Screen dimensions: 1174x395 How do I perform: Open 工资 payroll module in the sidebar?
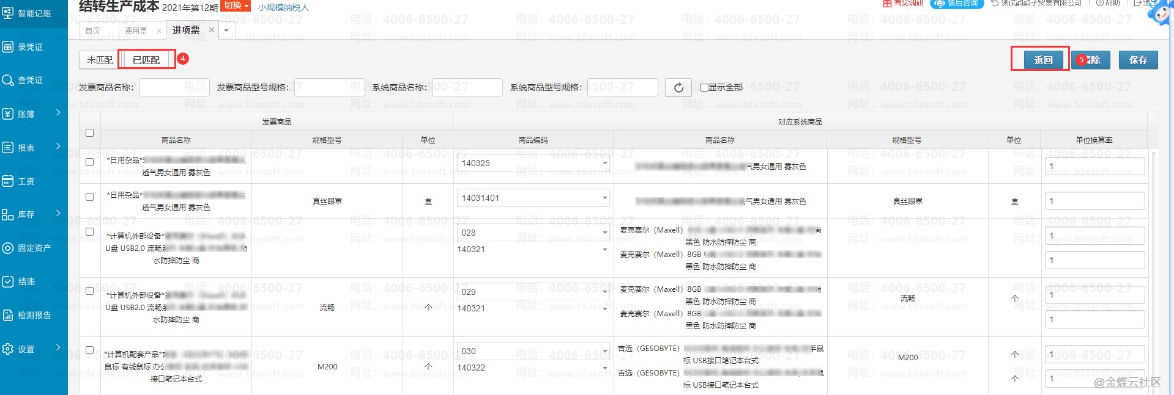(x=26, y=181)
